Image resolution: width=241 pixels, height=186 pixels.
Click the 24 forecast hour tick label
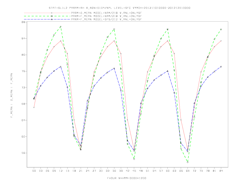87,171
